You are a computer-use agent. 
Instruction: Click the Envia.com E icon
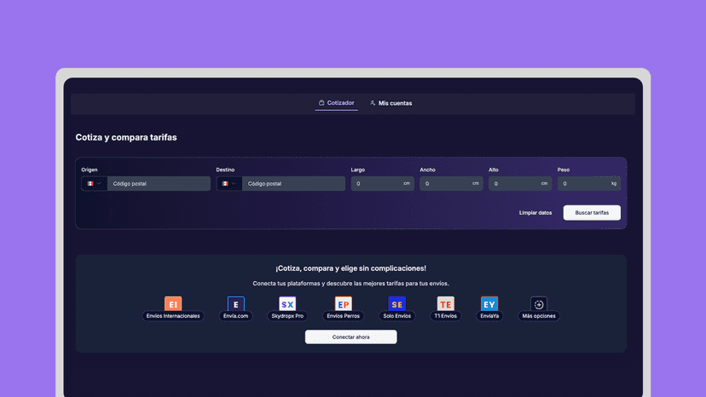(x=235, y=304)
